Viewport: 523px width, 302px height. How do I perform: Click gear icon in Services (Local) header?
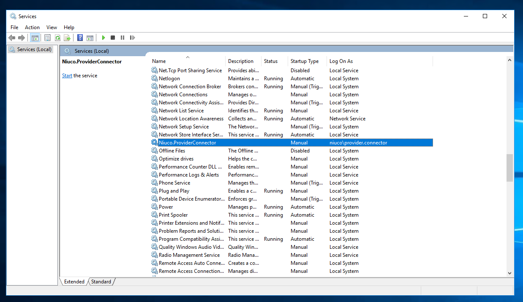(x=67, y=51)
